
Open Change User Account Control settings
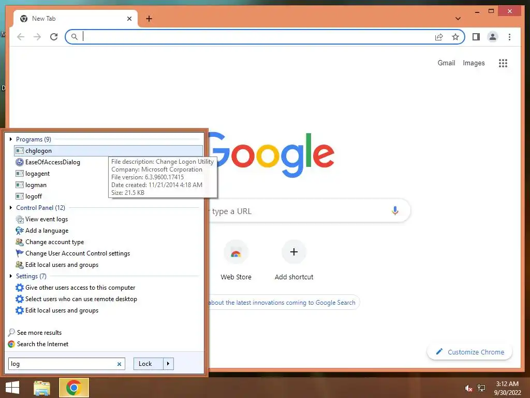[x=72, y=253]
